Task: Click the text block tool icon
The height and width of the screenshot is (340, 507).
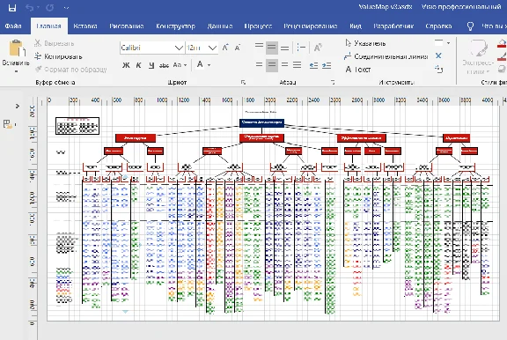Action: point(438,69)
